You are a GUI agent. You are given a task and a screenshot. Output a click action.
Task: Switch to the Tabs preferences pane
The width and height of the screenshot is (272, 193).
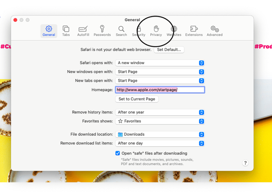(x=66, y=31)
